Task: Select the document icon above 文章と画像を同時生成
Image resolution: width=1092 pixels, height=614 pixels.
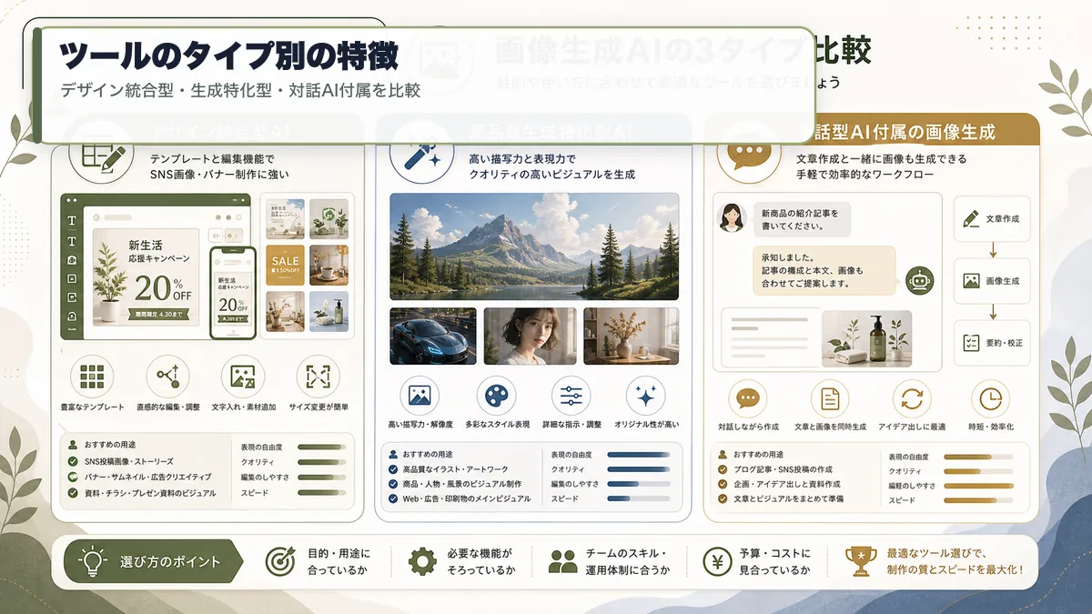Action: 829,398
